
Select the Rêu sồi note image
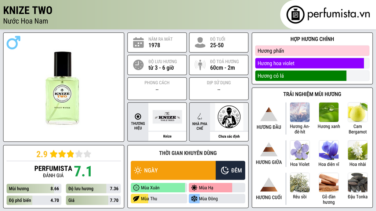pos(300,182)
